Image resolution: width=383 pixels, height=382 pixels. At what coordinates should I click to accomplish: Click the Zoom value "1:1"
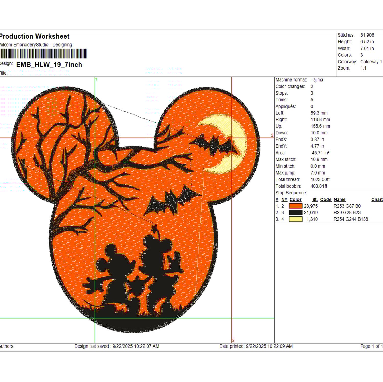(x=363, y=68)
